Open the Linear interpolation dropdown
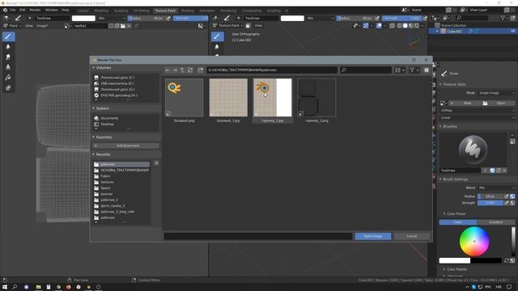 click(478, 118)
